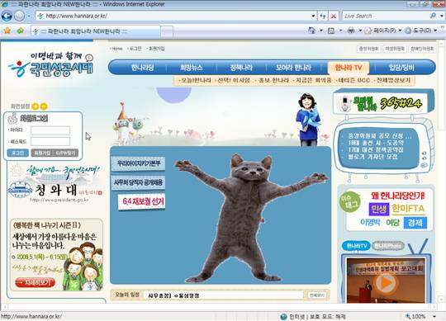Click the first yellow 화면설정 zoom button
This screenshot has width=446, height=321.
coord(35,106)
